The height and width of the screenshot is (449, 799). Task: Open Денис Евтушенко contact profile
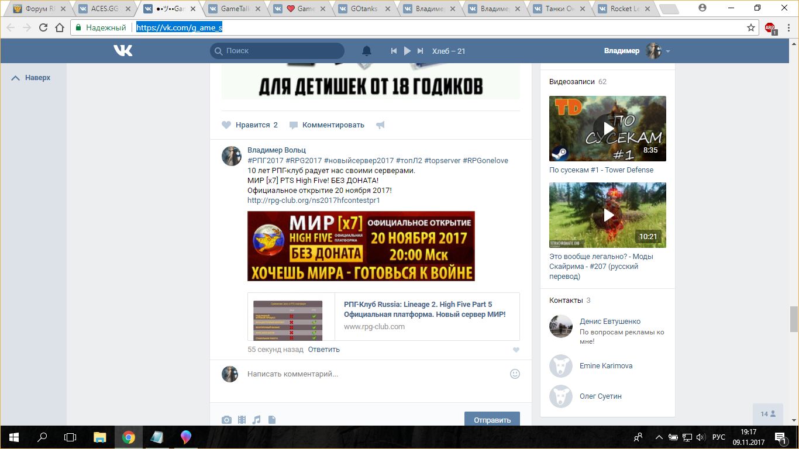click(610, 322)
